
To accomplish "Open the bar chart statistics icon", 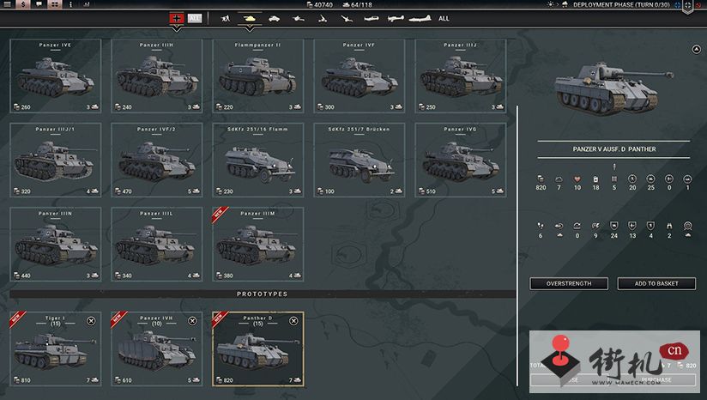I will point(86,4).
